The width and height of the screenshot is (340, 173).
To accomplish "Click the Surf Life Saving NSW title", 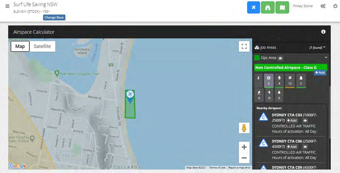I will (35, 4).
